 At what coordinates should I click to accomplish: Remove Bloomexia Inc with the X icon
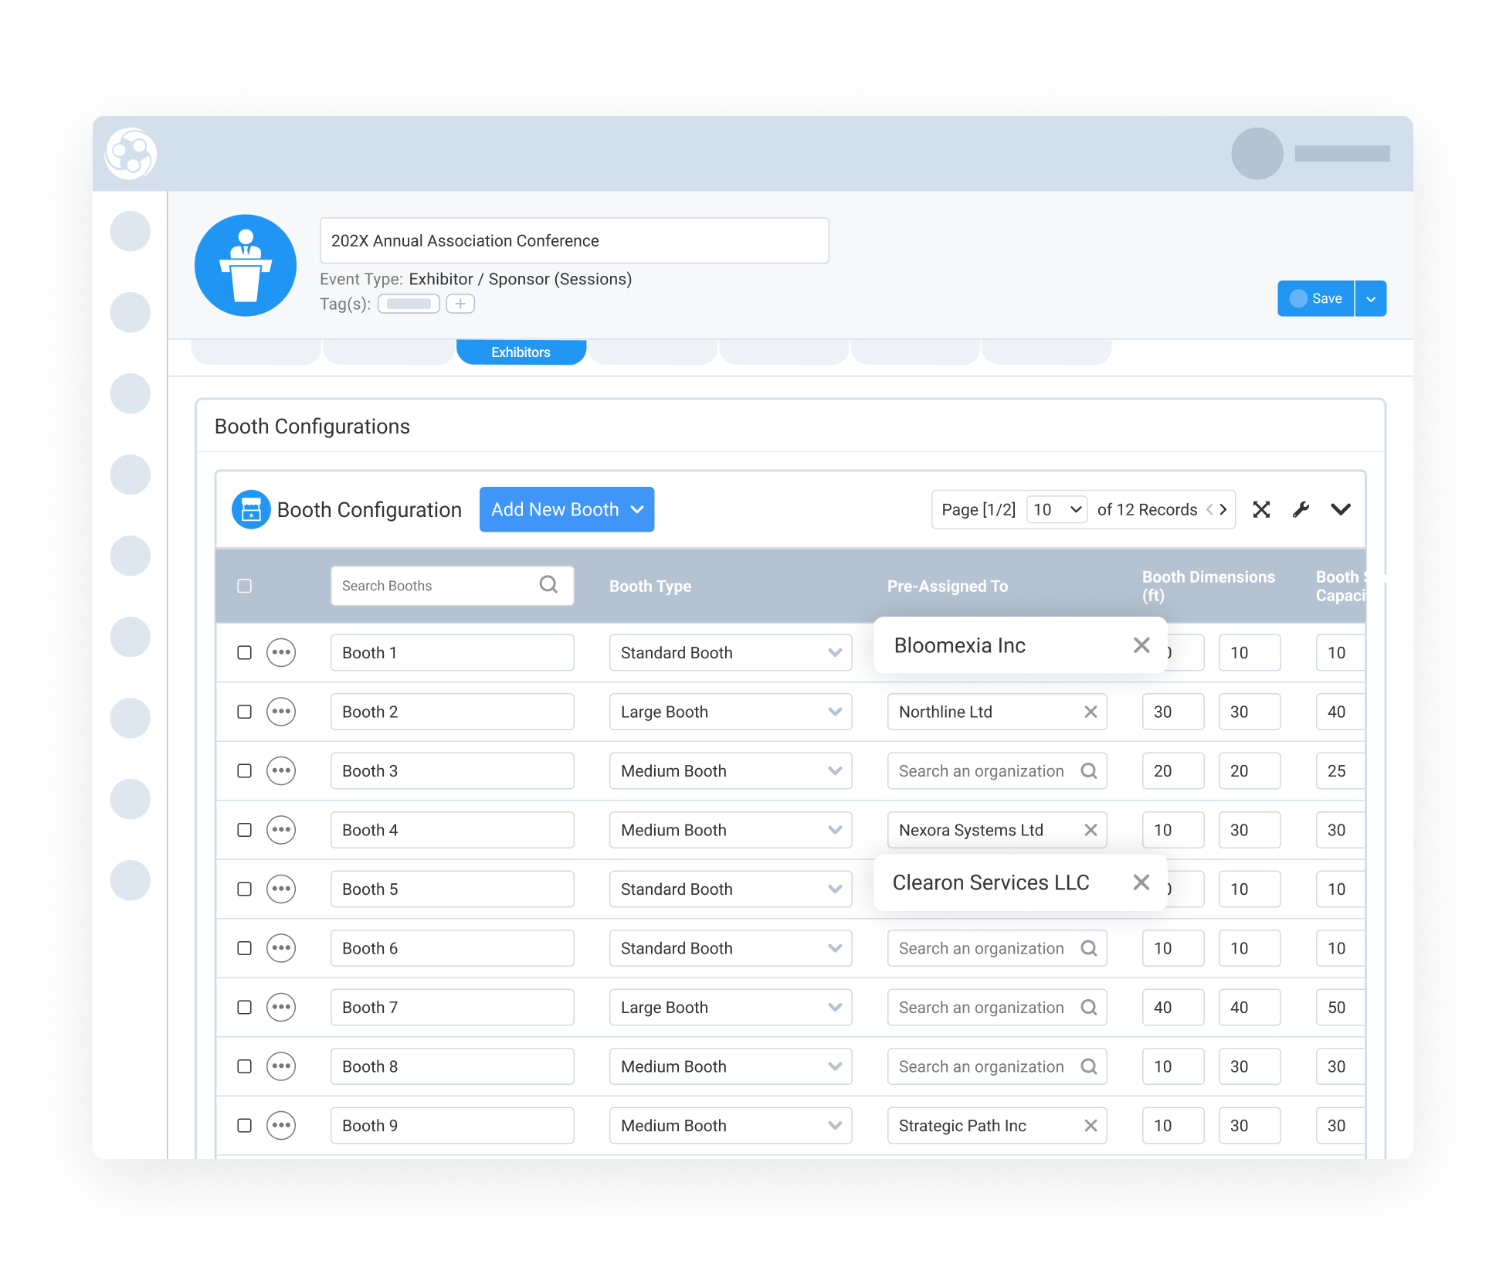click(x=1141, y=645)
